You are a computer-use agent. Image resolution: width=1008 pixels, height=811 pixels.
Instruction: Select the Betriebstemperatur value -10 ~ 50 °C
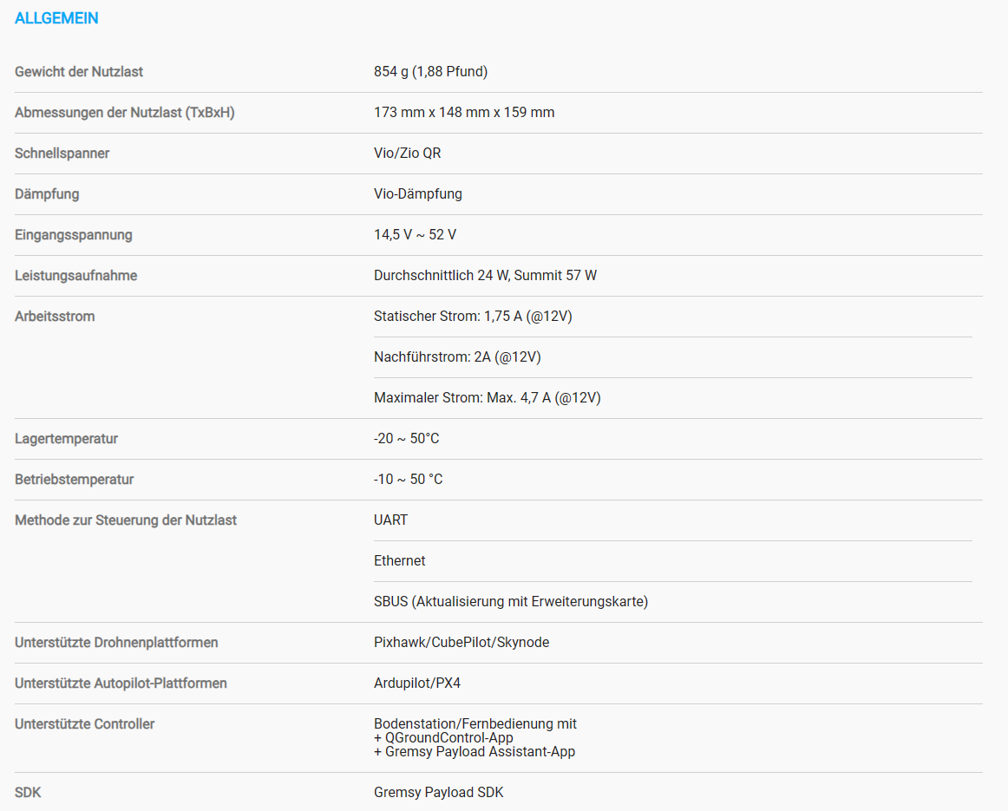click(409, 480)
